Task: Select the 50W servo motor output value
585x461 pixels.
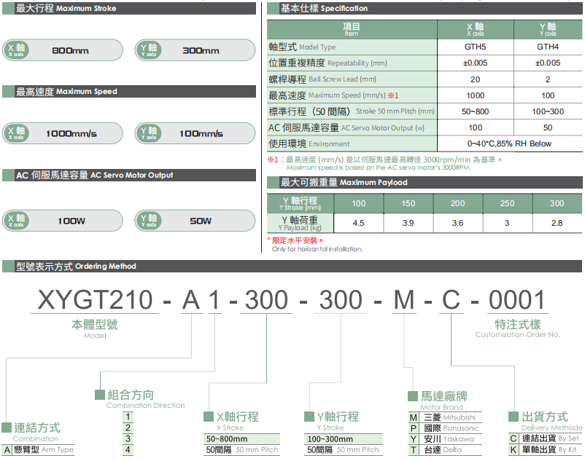Action: pos(201,221)
